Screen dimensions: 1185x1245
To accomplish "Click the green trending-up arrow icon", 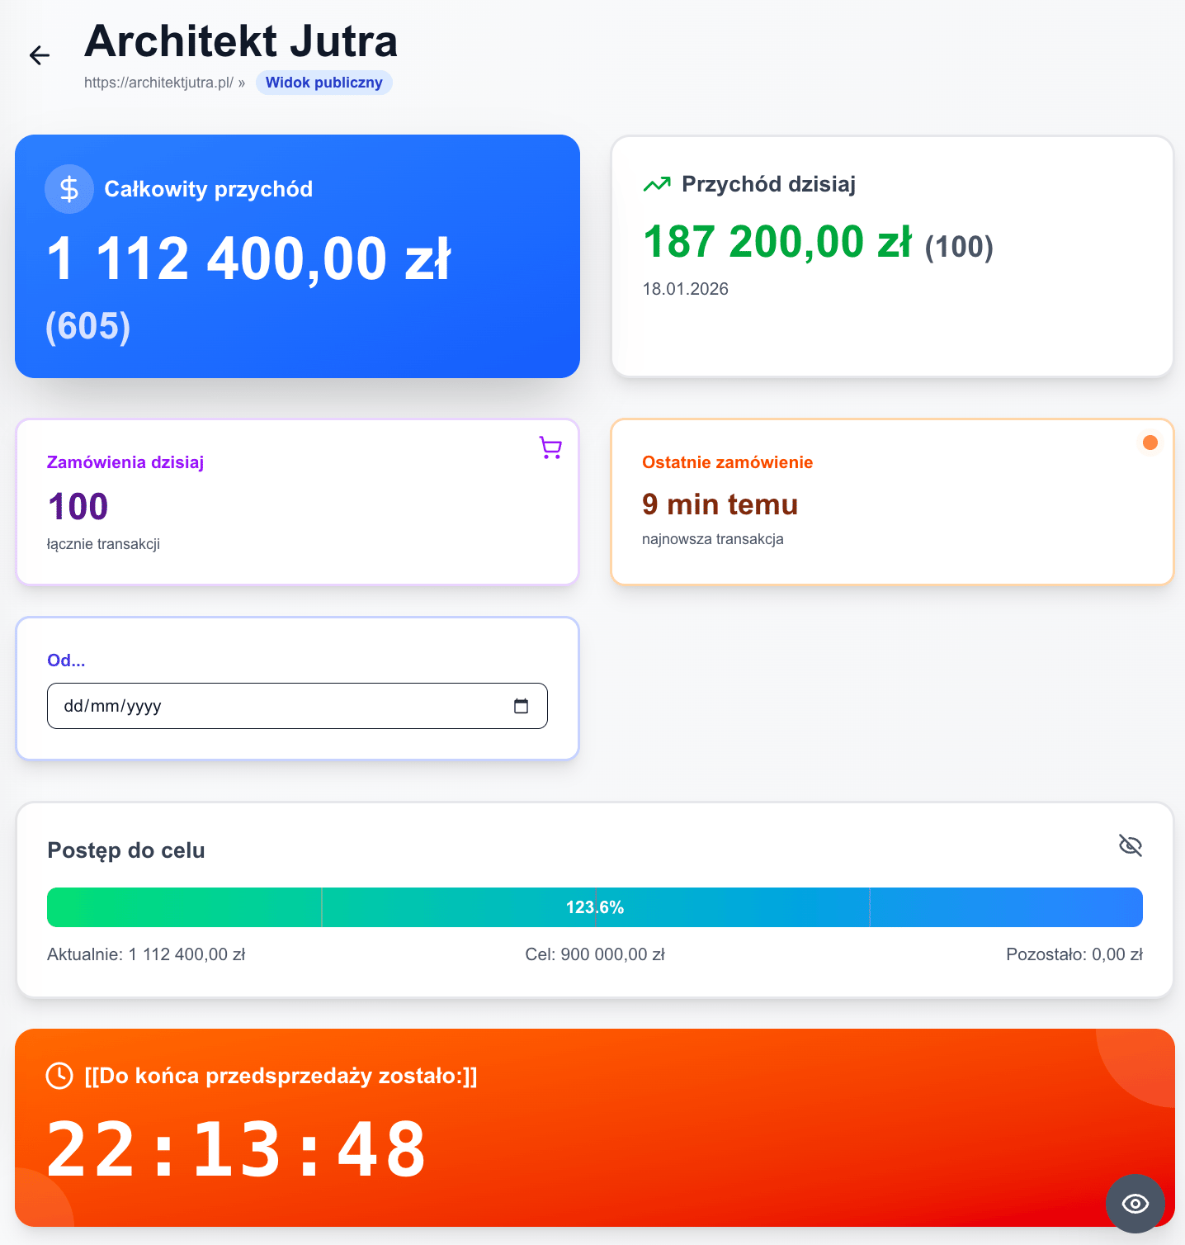I will pyautogui.click(x=657, y=184).
